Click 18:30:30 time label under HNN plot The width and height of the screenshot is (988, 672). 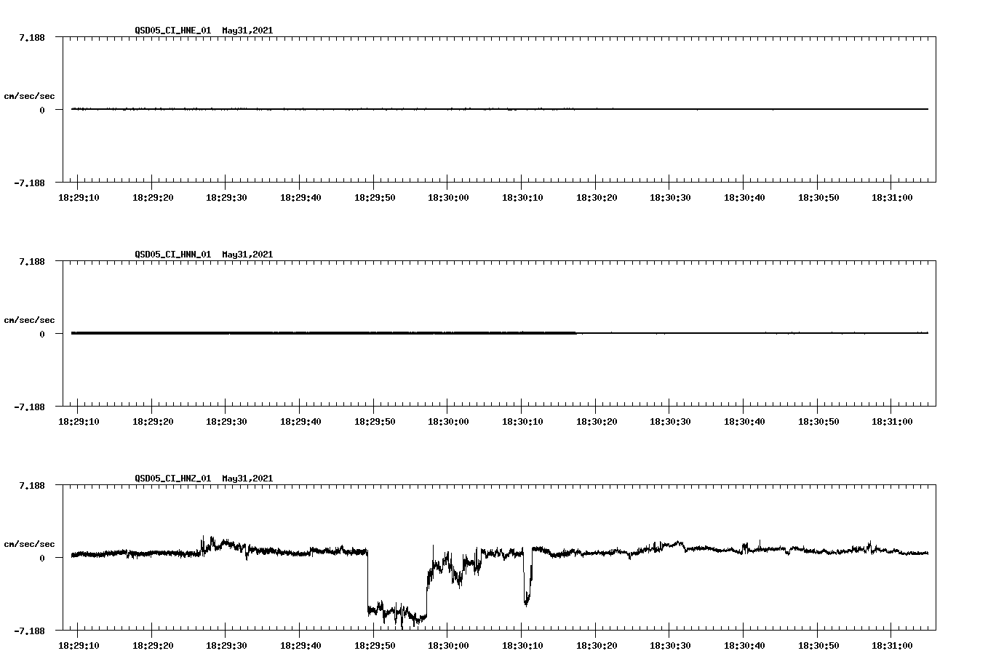click(x=669, y=422)
